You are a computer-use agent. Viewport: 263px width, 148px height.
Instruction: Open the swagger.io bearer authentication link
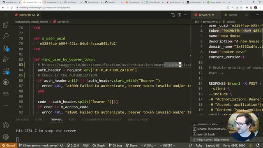(x=116, y=65)
